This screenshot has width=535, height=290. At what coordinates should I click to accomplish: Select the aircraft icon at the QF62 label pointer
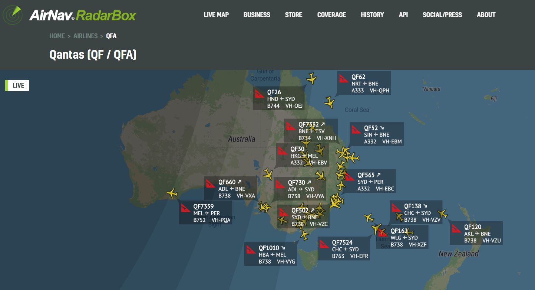point(329,102)
